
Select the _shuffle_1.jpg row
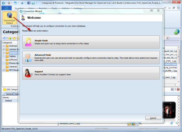(x=171, y=71)
